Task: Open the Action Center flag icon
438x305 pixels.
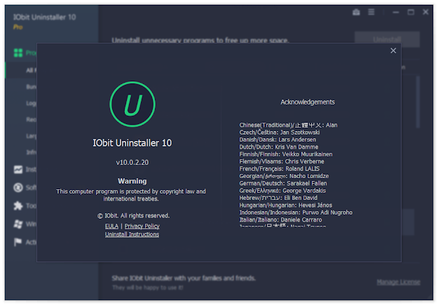Action: (x=18, y=242)
